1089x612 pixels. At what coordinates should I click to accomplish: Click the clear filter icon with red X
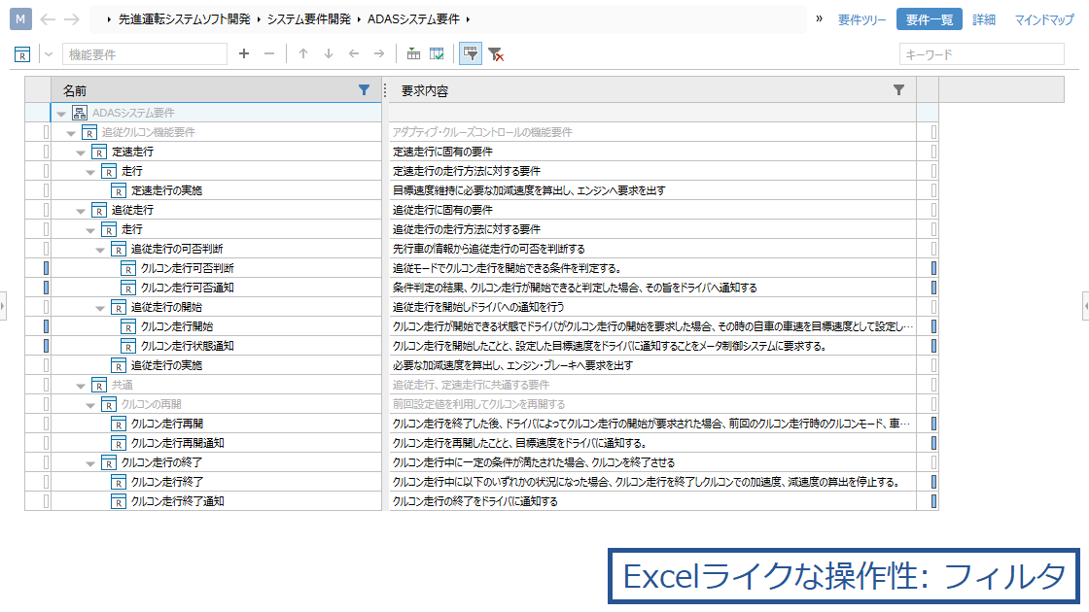coord(496,54)
